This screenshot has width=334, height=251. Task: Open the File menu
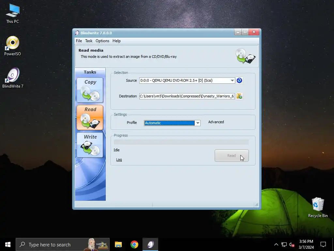pos(79,41)
